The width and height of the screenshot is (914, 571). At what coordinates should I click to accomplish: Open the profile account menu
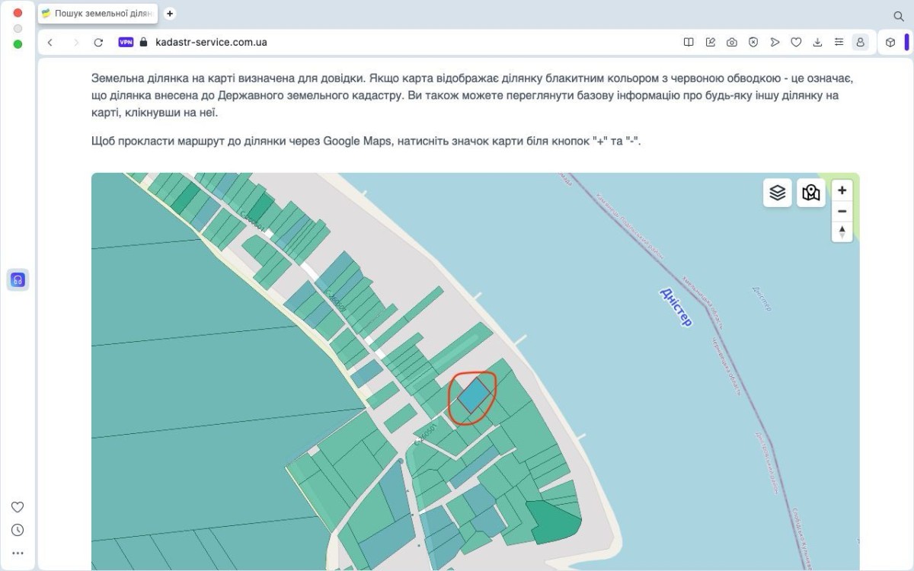point(861,43)
